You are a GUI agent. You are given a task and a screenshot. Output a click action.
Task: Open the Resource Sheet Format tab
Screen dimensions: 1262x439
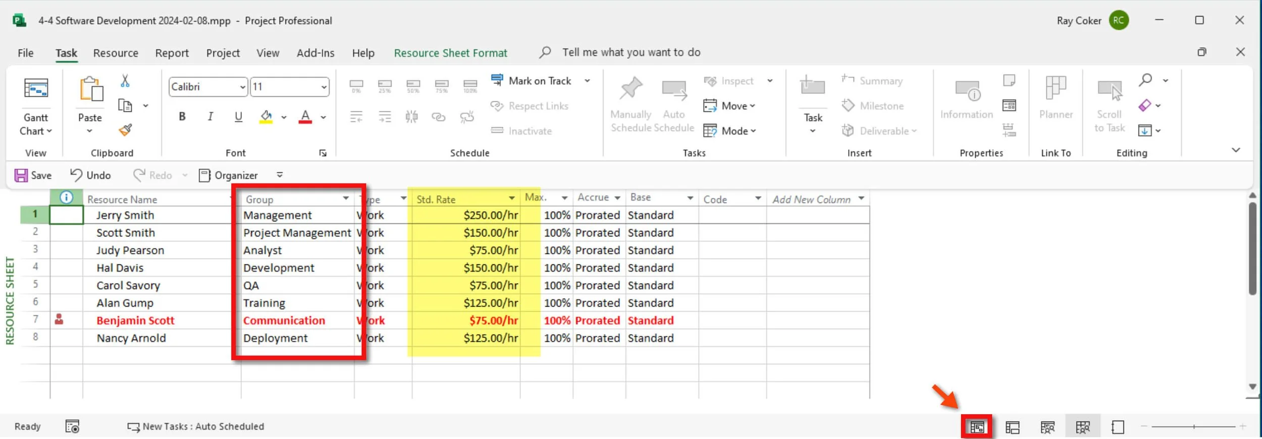(x=450, y=53)
